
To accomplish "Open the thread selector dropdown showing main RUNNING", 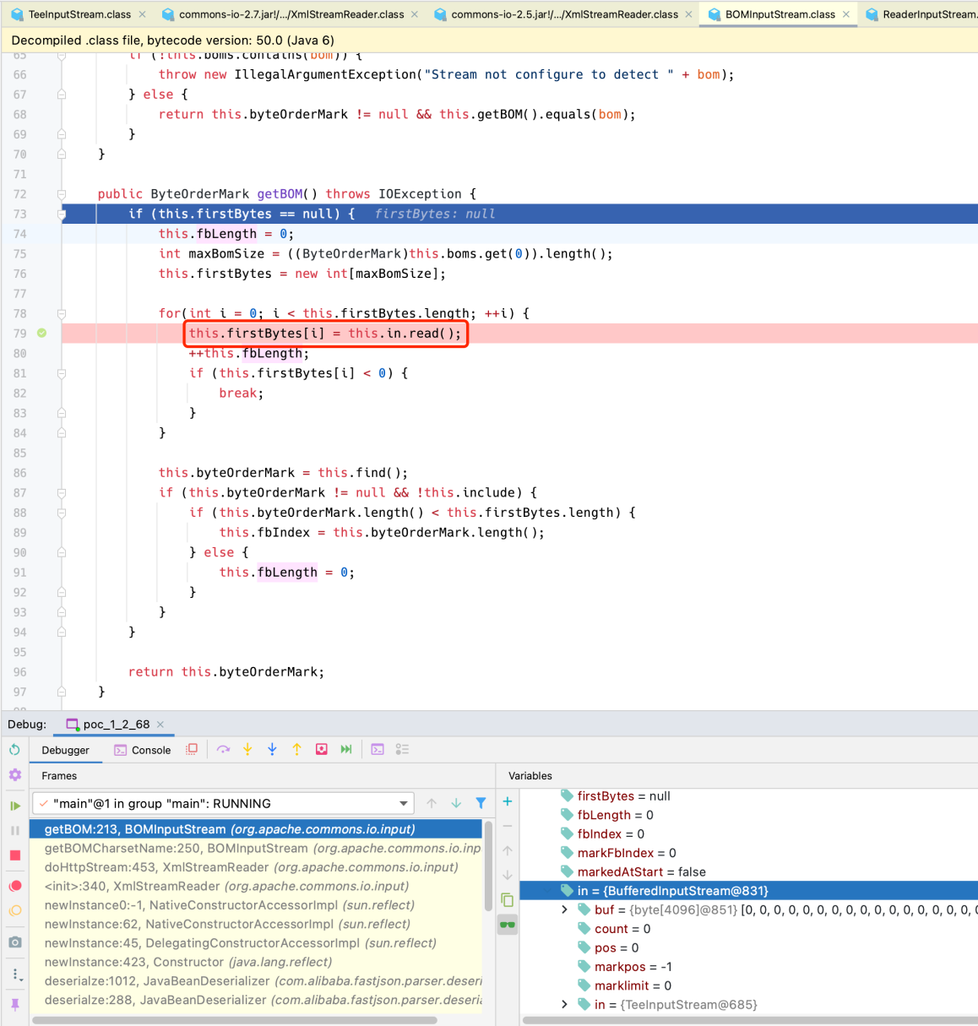I will coord(224,803).
